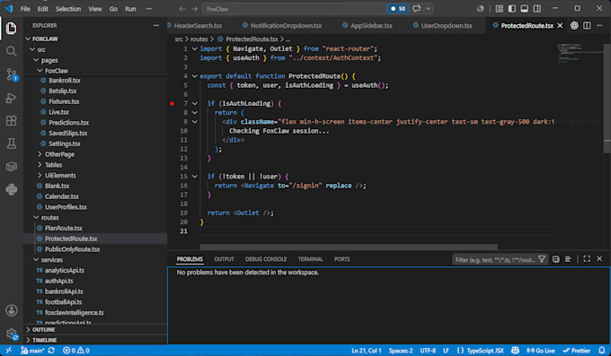Click the Copilot status icon in status bar

515,351
